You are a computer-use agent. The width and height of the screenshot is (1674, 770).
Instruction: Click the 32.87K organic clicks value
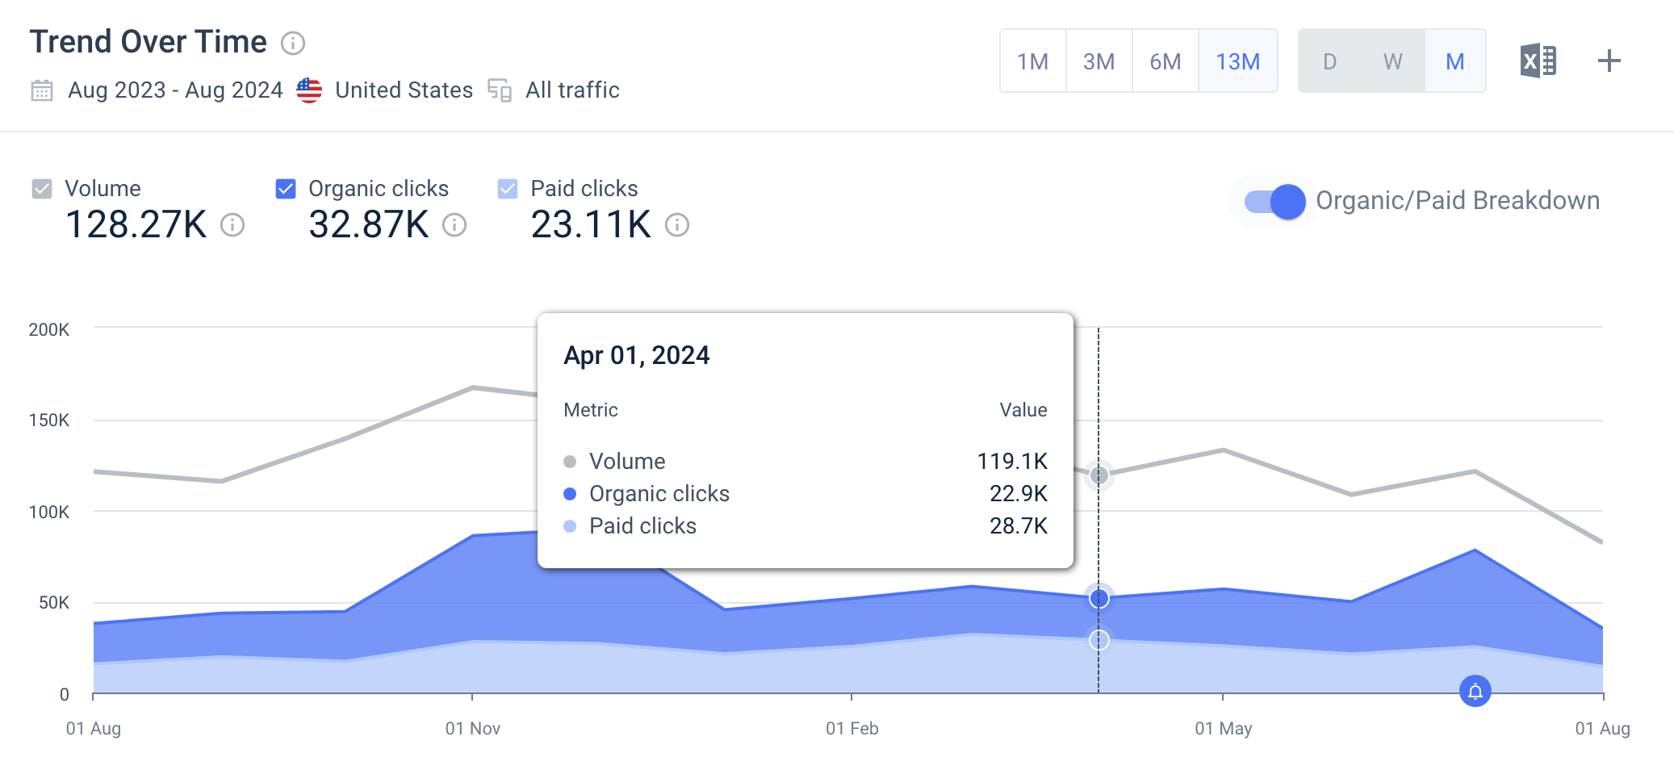click(369, 224)
